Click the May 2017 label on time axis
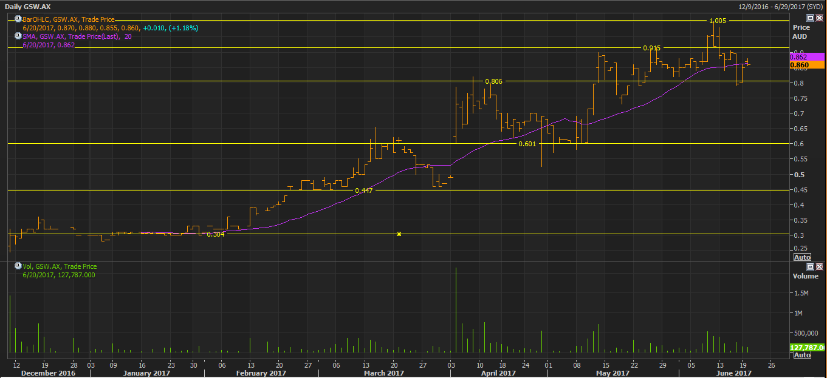Viewport: 827px width, 378px height. click(x=613, y=373)
